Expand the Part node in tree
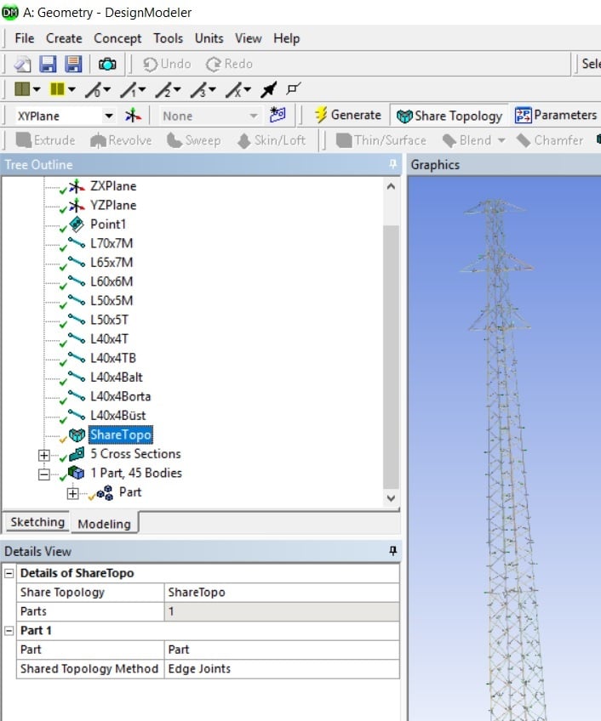 [x=72, y=493]
